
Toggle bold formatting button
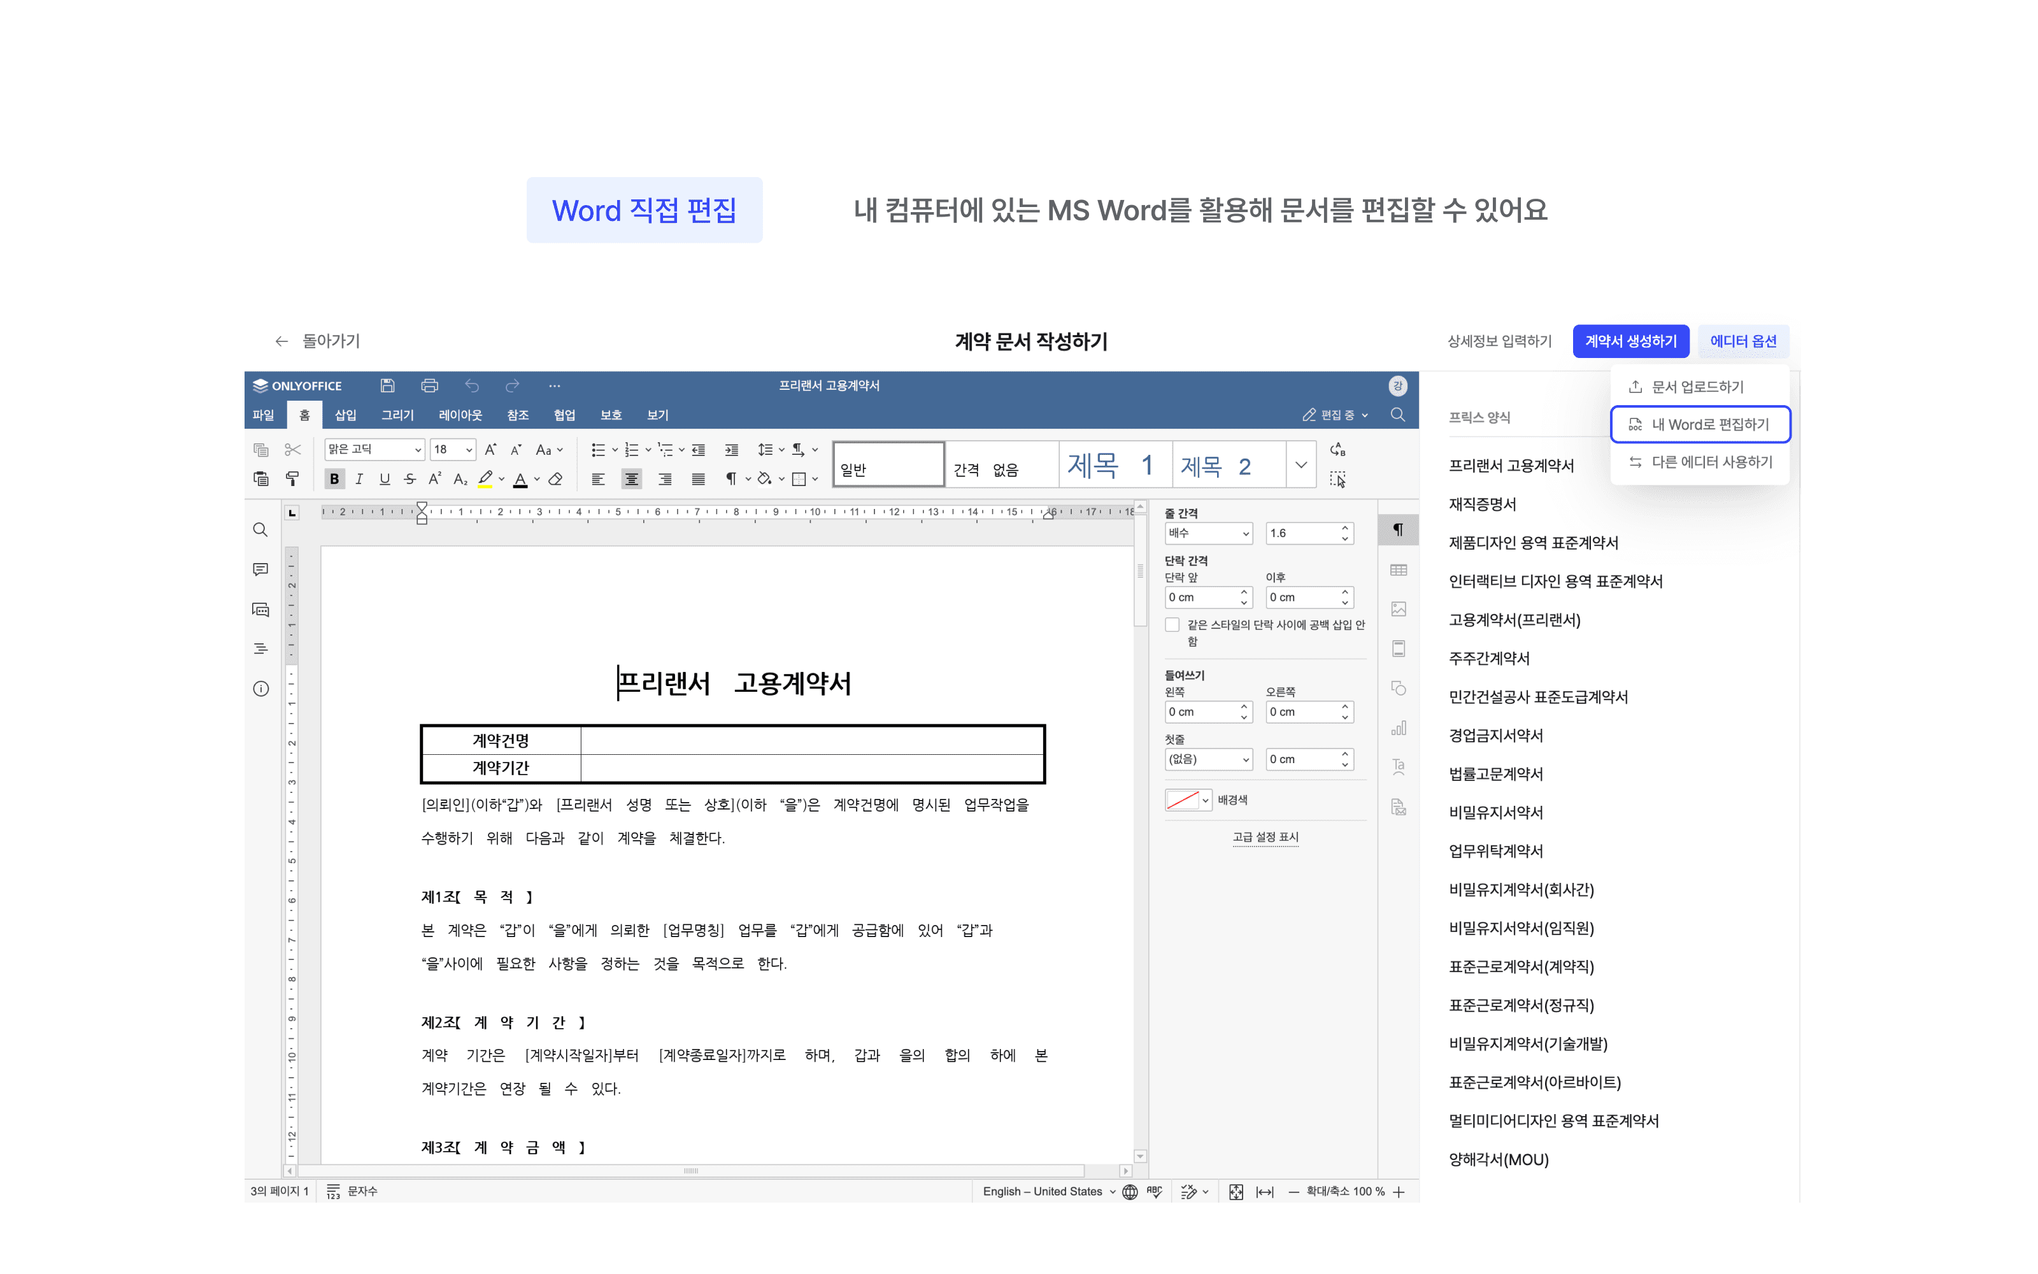coord(334,478)
